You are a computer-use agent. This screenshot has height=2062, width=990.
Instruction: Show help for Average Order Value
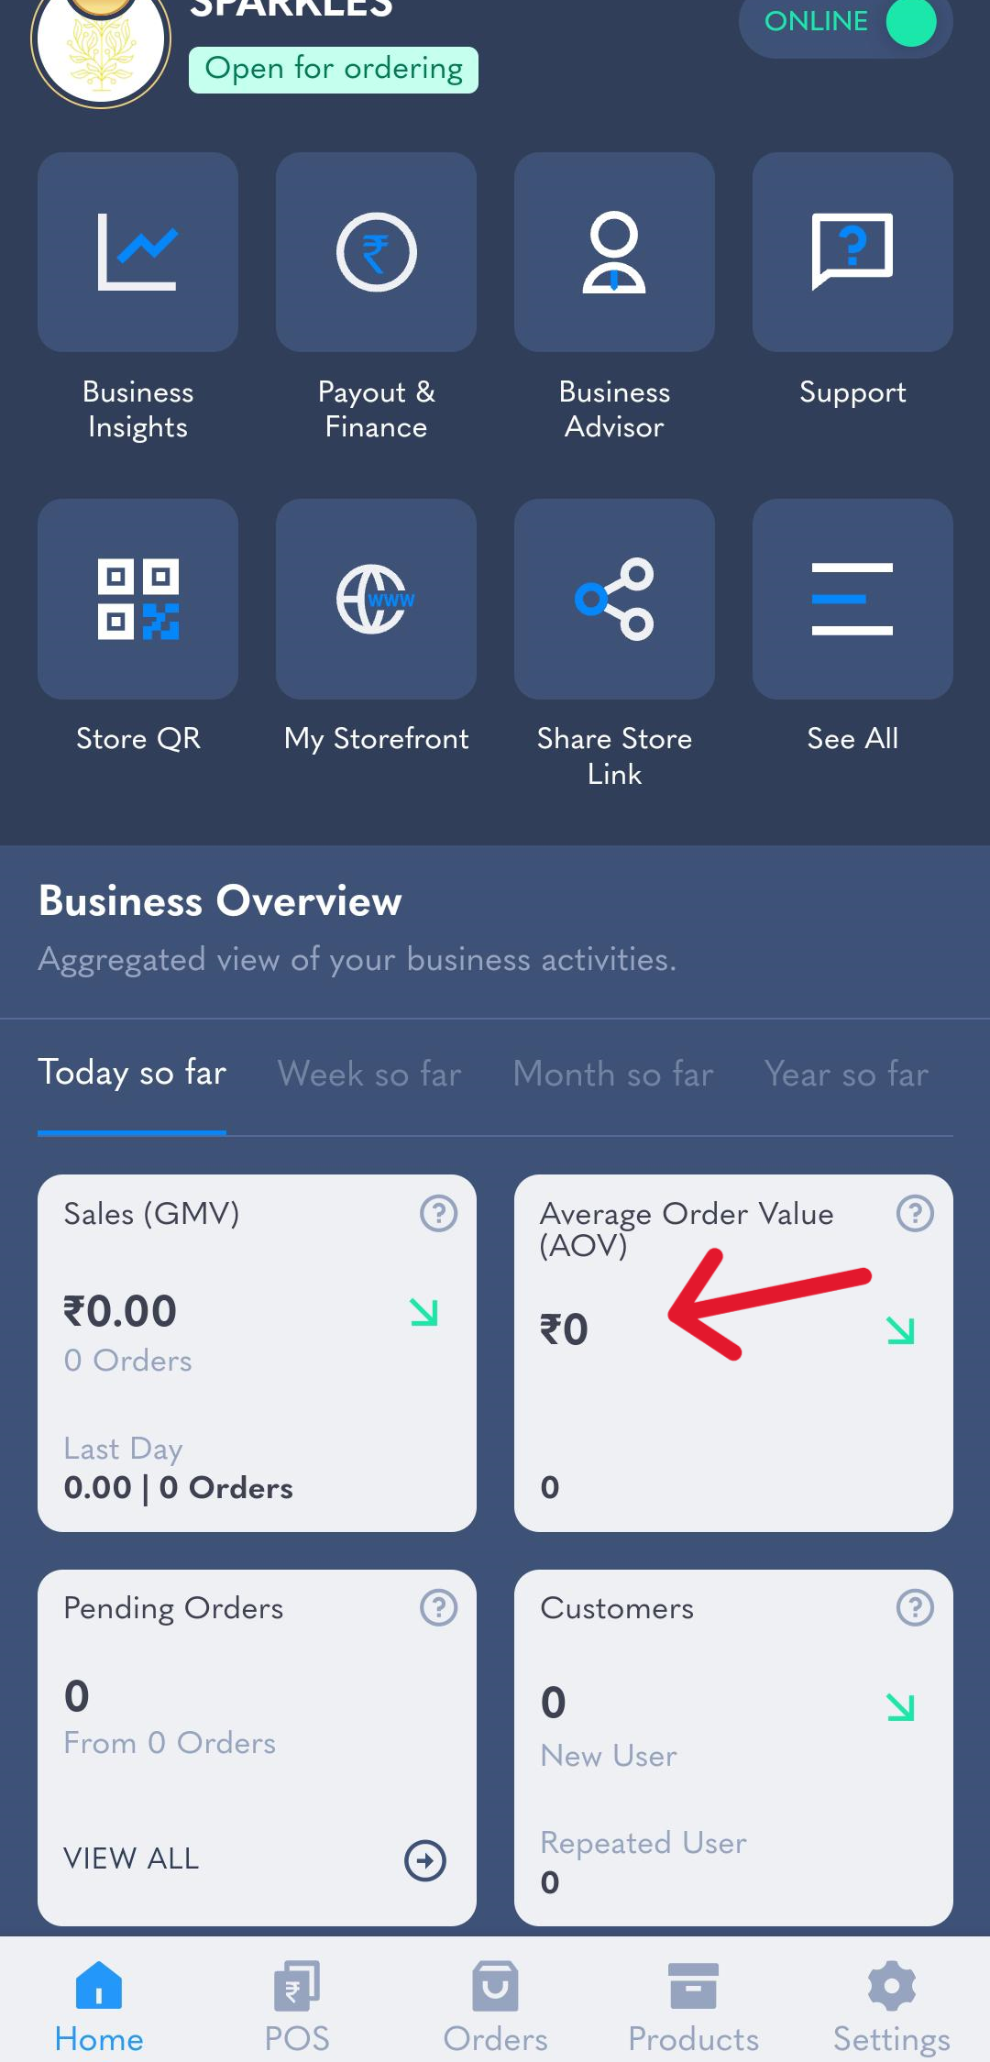[x=915, y=1213]
